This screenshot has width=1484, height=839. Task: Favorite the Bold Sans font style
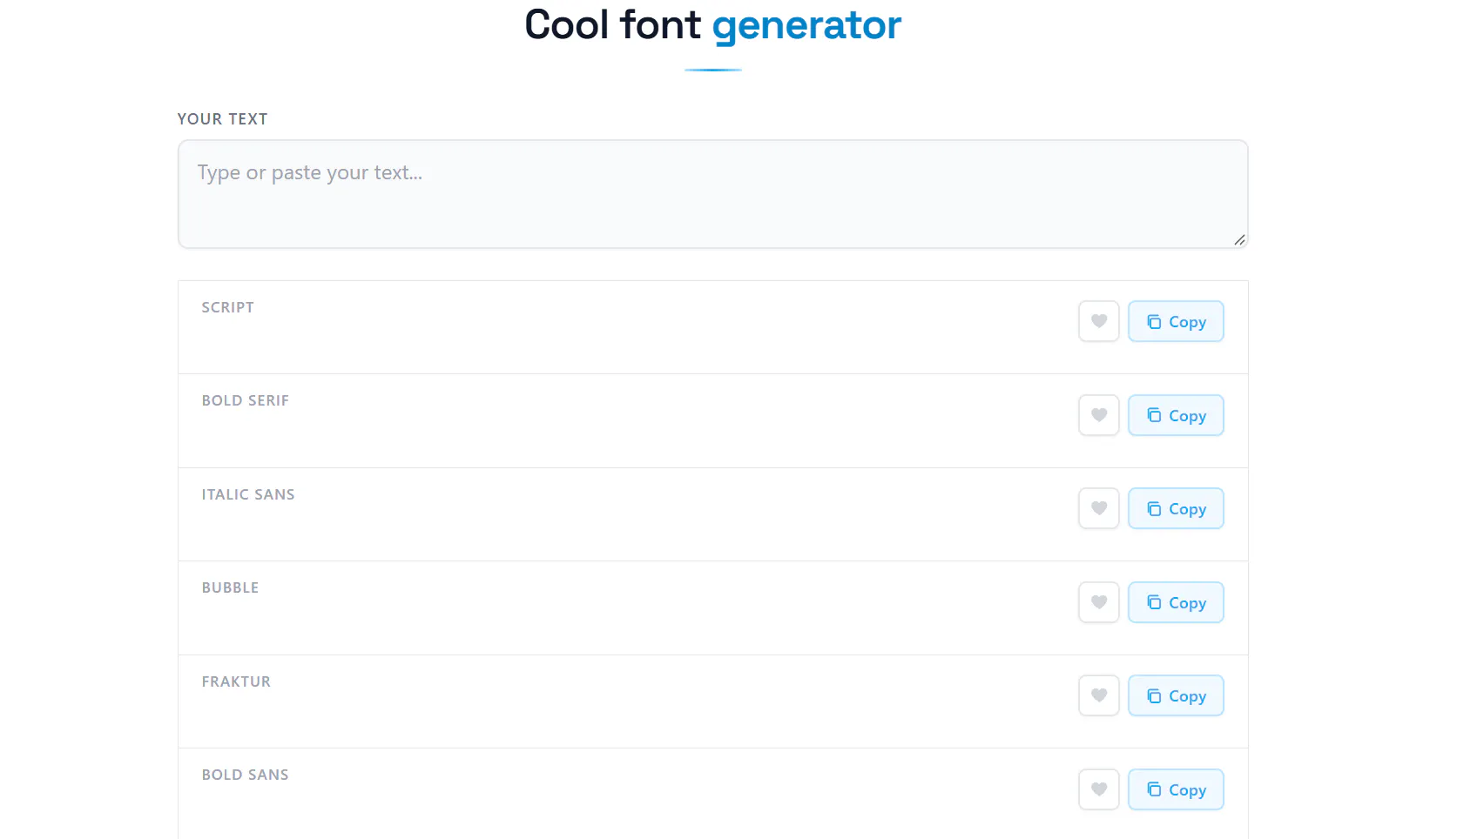coord(1098,789)
